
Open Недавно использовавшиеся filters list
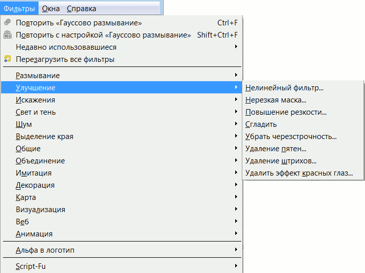pyautogui.click(x=66, y=47)
